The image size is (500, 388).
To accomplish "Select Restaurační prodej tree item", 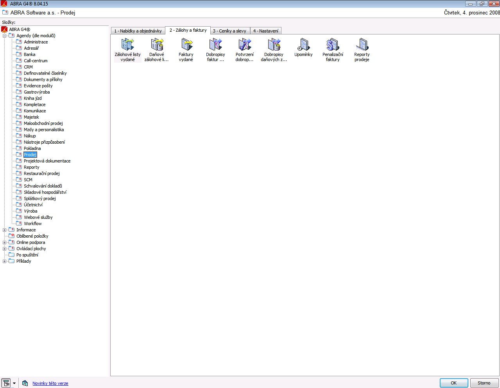I will (x=42, y=173).
